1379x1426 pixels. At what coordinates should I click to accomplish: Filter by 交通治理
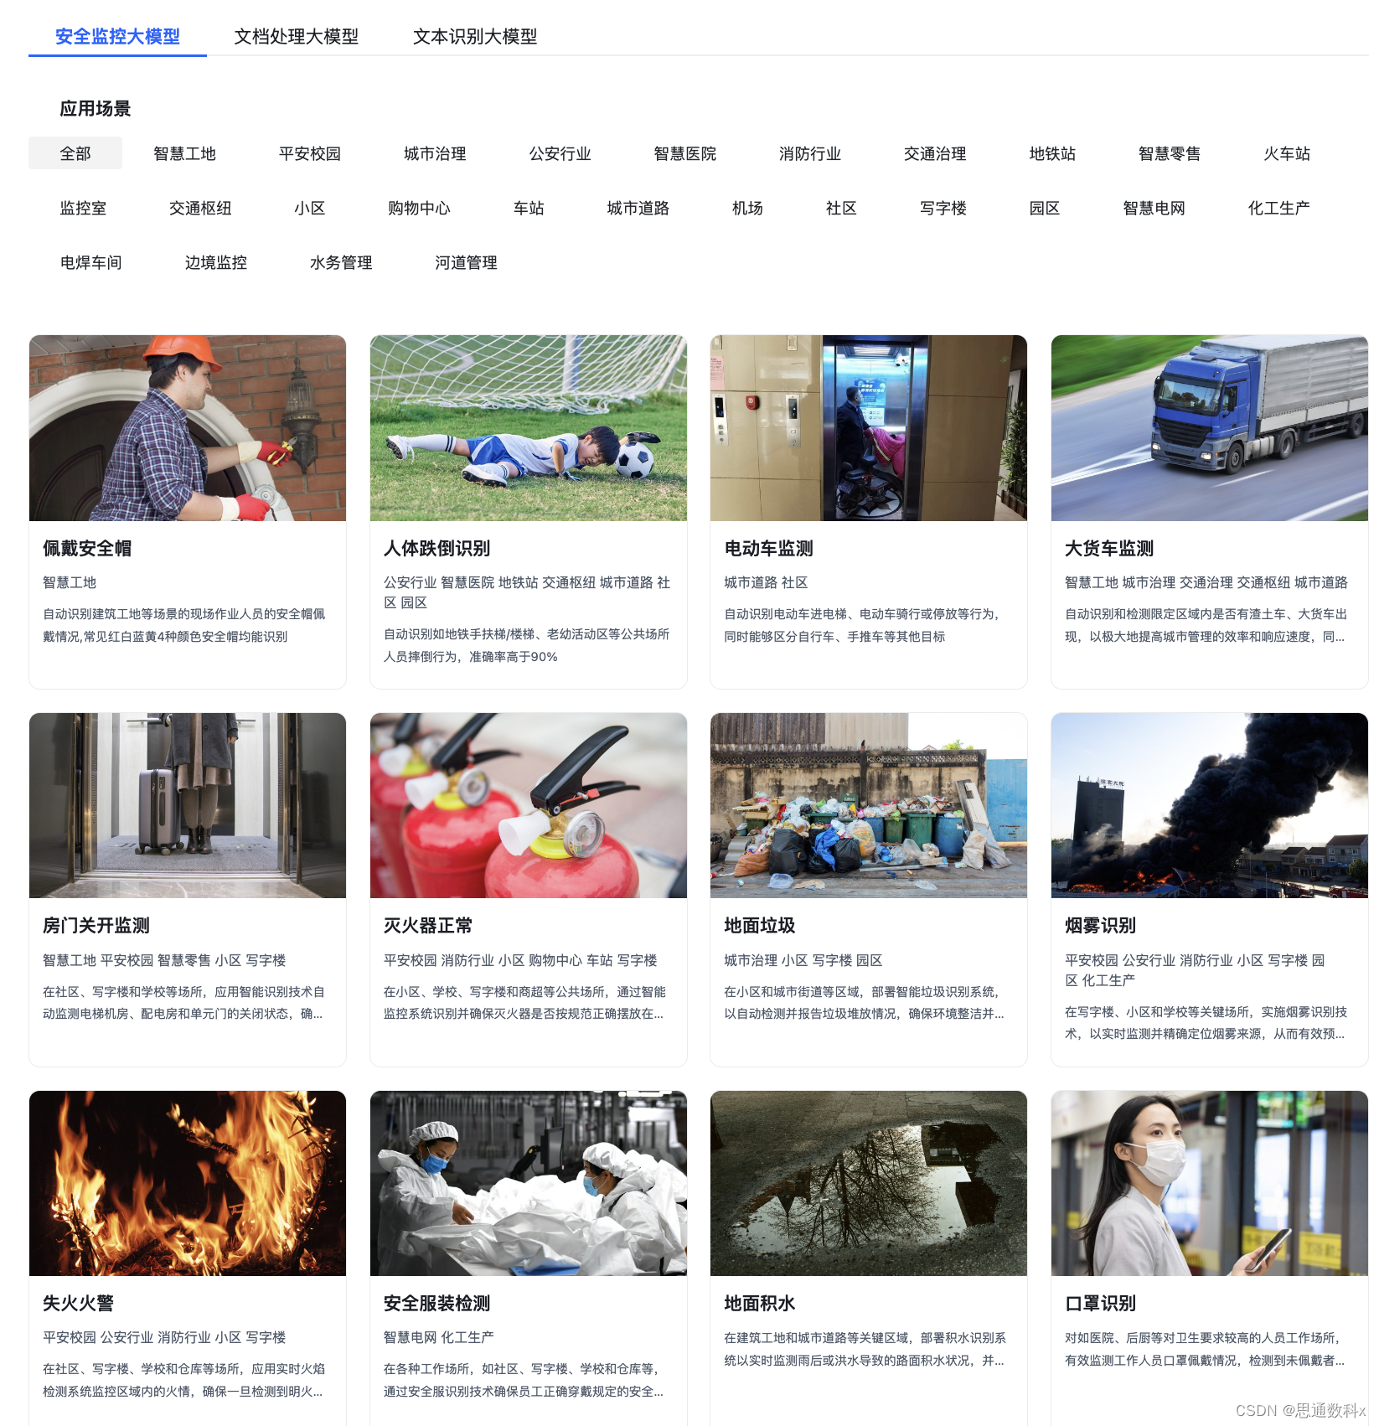pyautogui.click(x=935, y=153)
